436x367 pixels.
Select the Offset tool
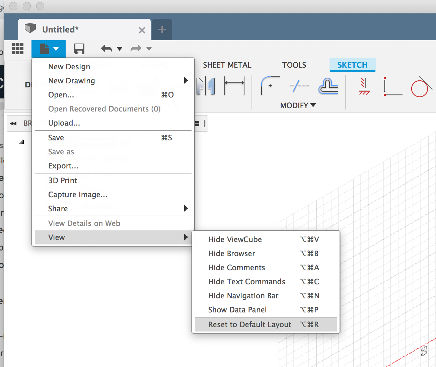coord(328,86)
